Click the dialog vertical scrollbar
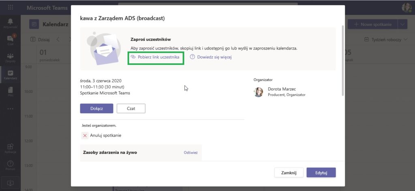The height and width of the screenshot is (191, 415). coord(343,60)
